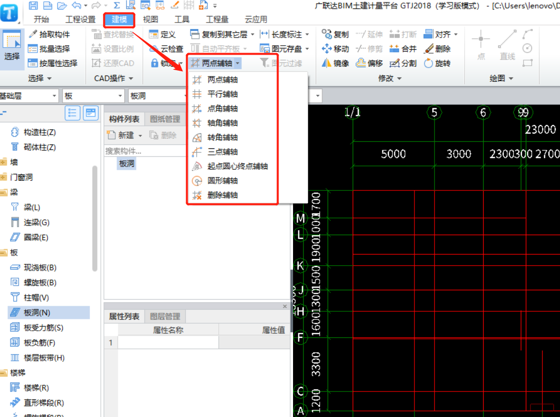Screen dimensions: 560x417
Task: Open the 复制到其它层 dropdown arrow
Action: (252, 35)
